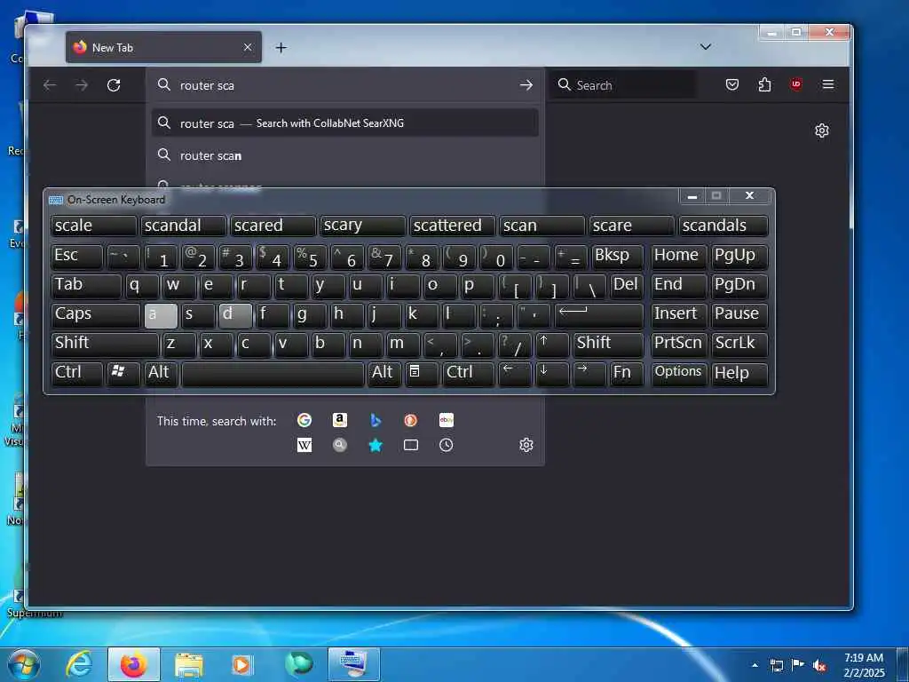Toggle the right Ctrl key
Image resolution: width=909 pixels, height=682 pixels.
click(x=469, y=374)
